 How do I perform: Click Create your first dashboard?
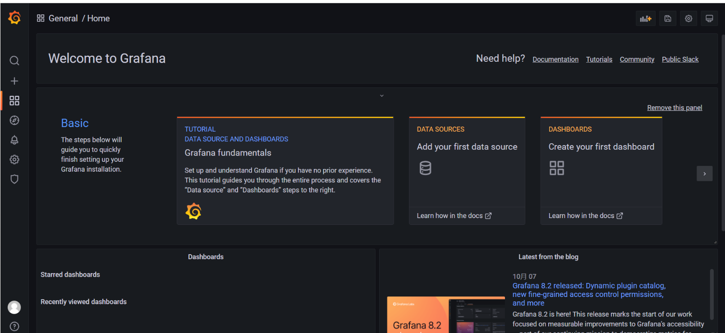click(601, 147)
